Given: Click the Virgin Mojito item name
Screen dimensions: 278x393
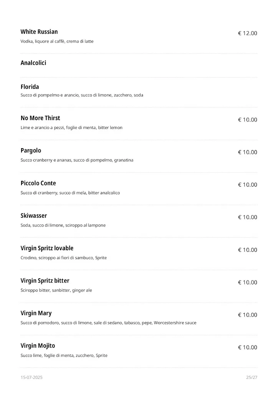Looking at the screenshot, I should (38, 346).
